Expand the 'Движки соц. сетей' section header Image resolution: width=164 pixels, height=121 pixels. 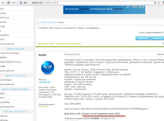click(x=15, y=75)
